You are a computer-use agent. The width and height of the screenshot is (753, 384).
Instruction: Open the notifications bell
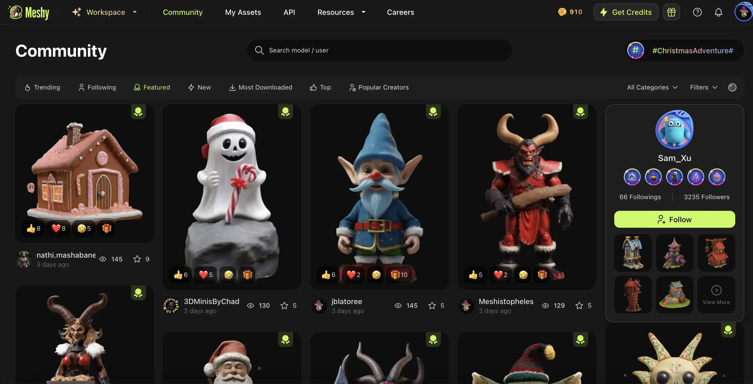point(718,12)
